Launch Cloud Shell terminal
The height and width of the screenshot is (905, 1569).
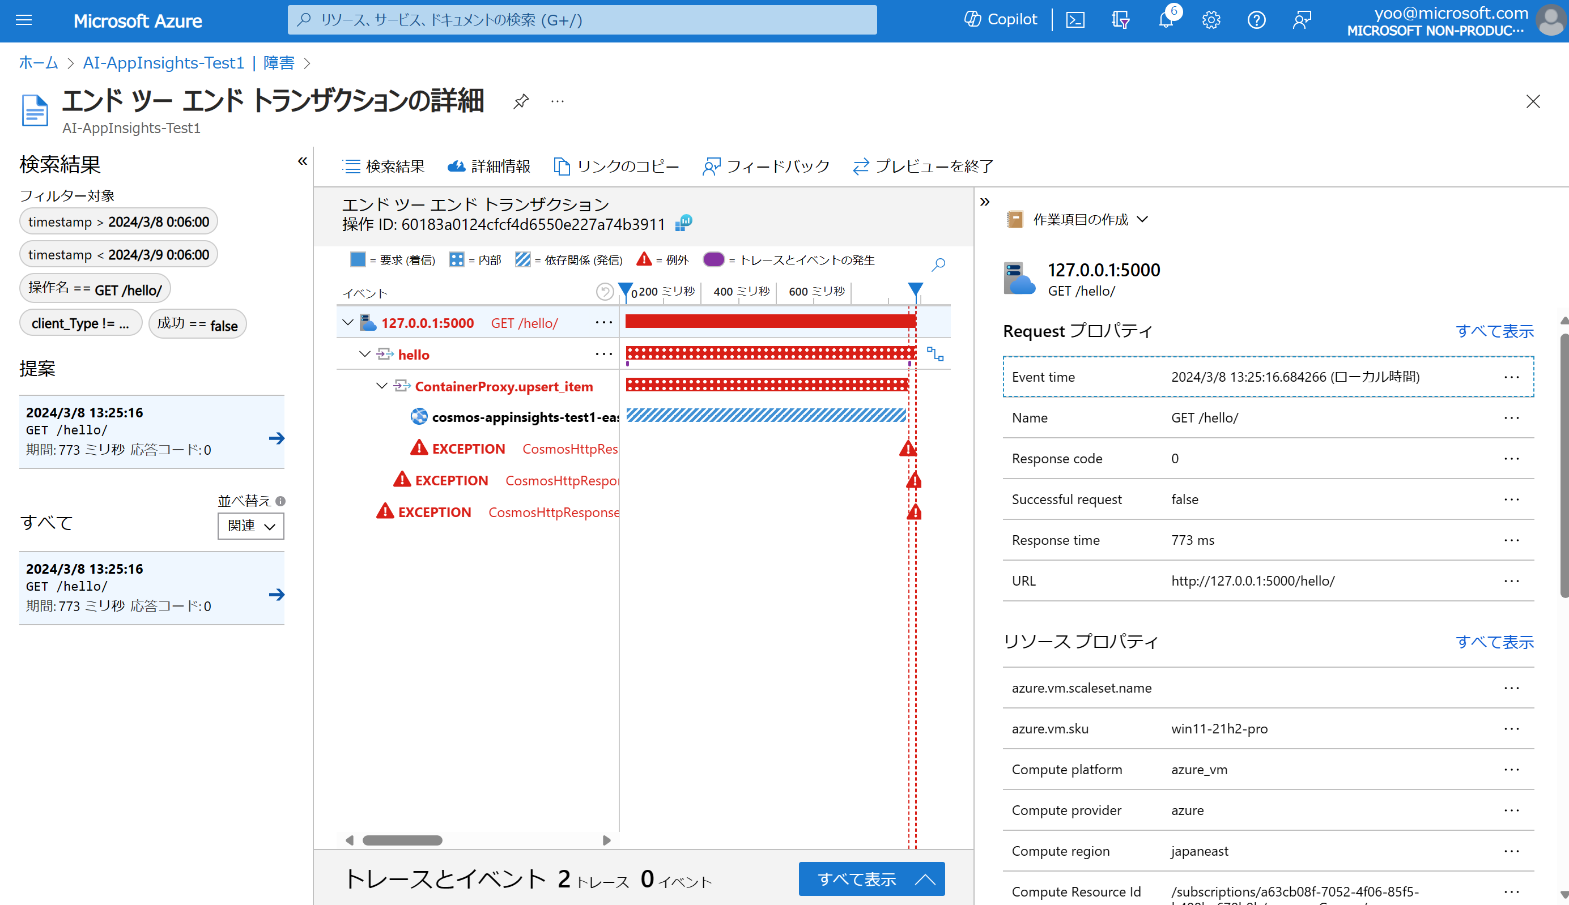(1075, 19)
